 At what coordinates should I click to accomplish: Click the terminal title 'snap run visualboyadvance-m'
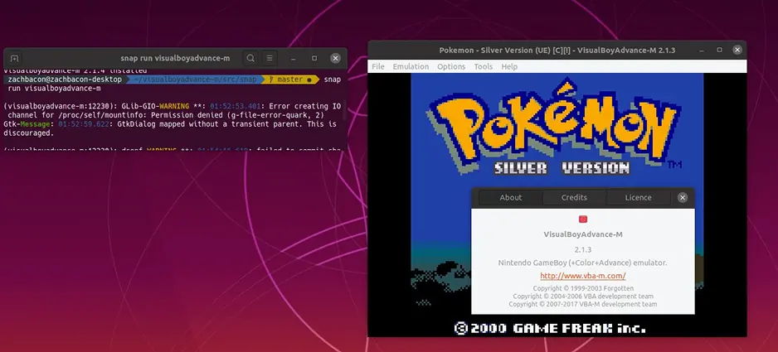[x=175, y=58]
